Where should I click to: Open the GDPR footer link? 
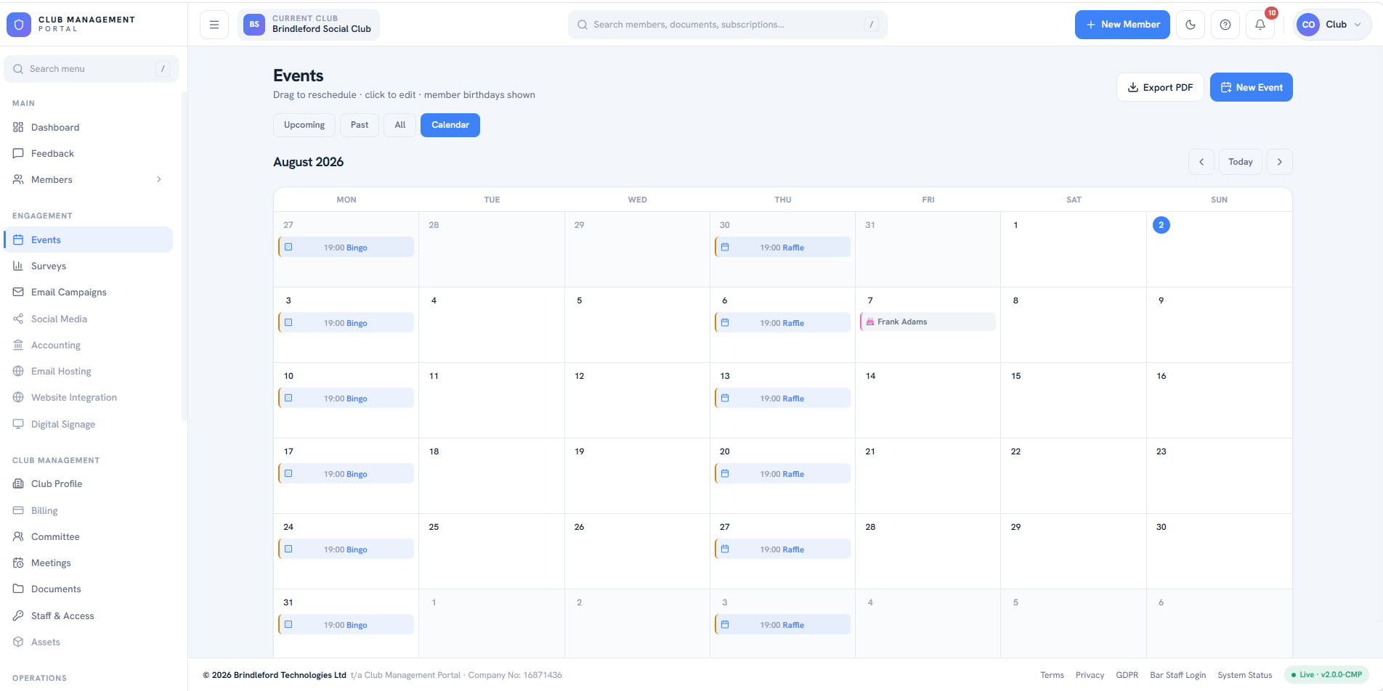(1127, 675)
